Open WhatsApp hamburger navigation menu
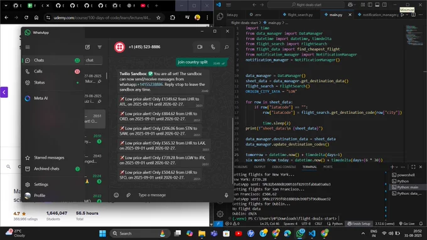427x240 pixels. (28, 47)
